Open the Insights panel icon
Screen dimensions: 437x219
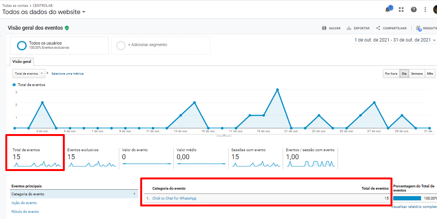point(419,28)
